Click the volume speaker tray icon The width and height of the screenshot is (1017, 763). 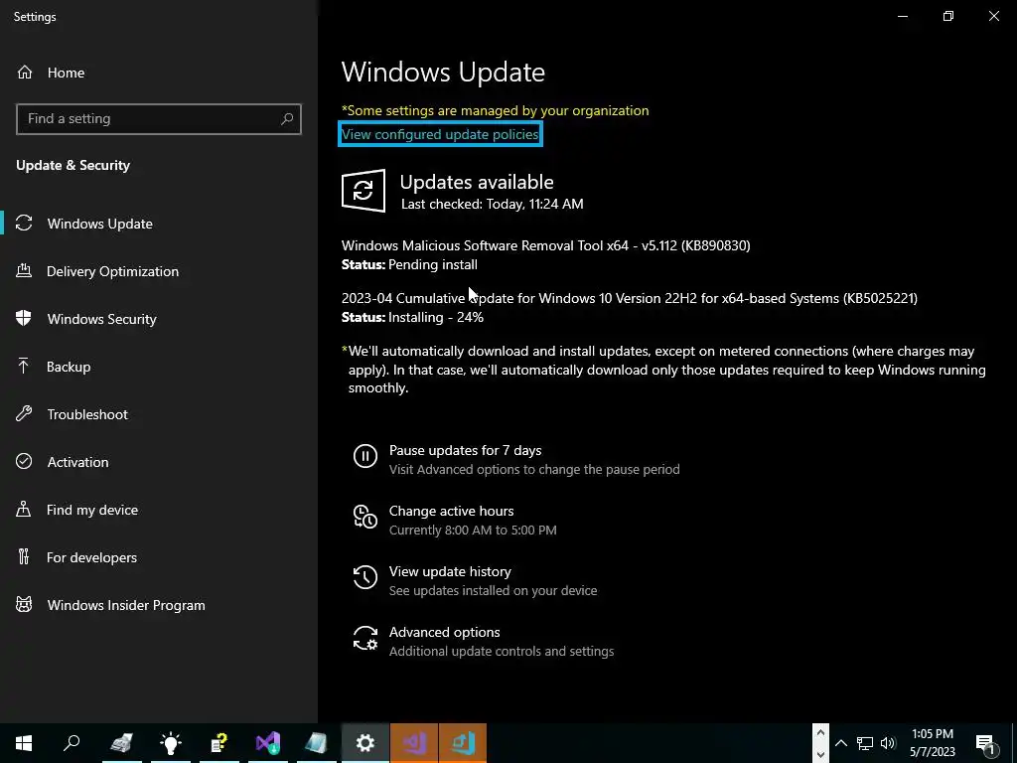coord(888,743)
